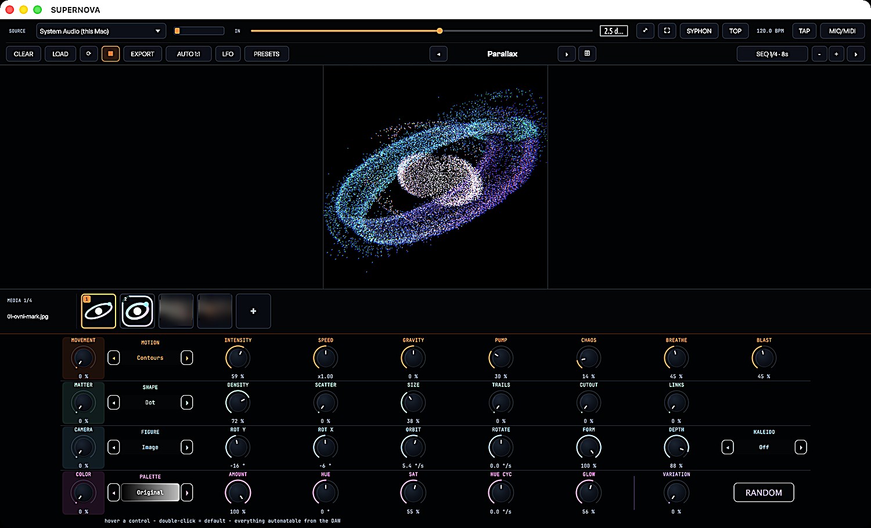The image size is (871, 528).
Task: Go to the previous preset before Parallax
Action: click(x=438, y=54)
